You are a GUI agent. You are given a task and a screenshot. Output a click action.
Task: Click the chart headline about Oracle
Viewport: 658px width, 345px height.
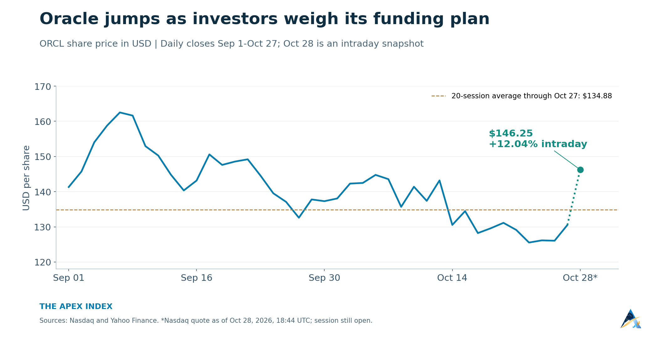pyautogui.click(x=264, y=19)
